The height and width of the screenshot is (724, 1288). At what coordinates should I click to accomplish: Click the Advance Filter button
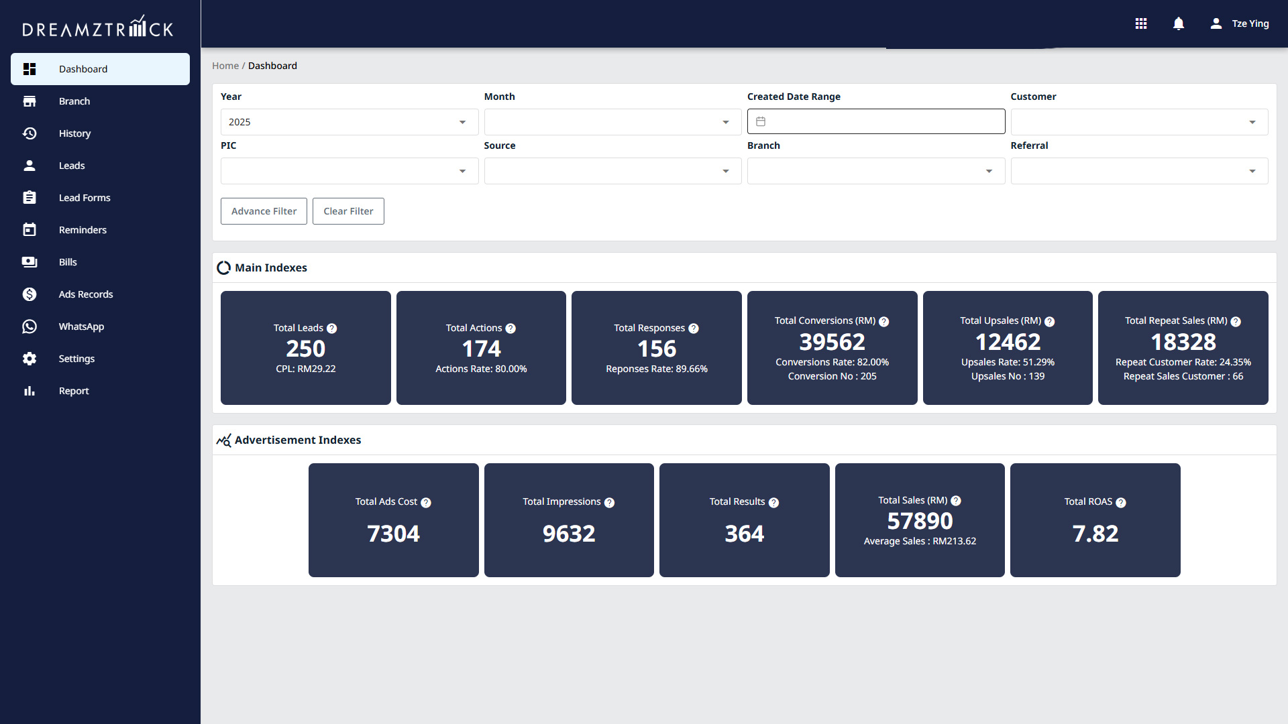click(x=264, y=211)
